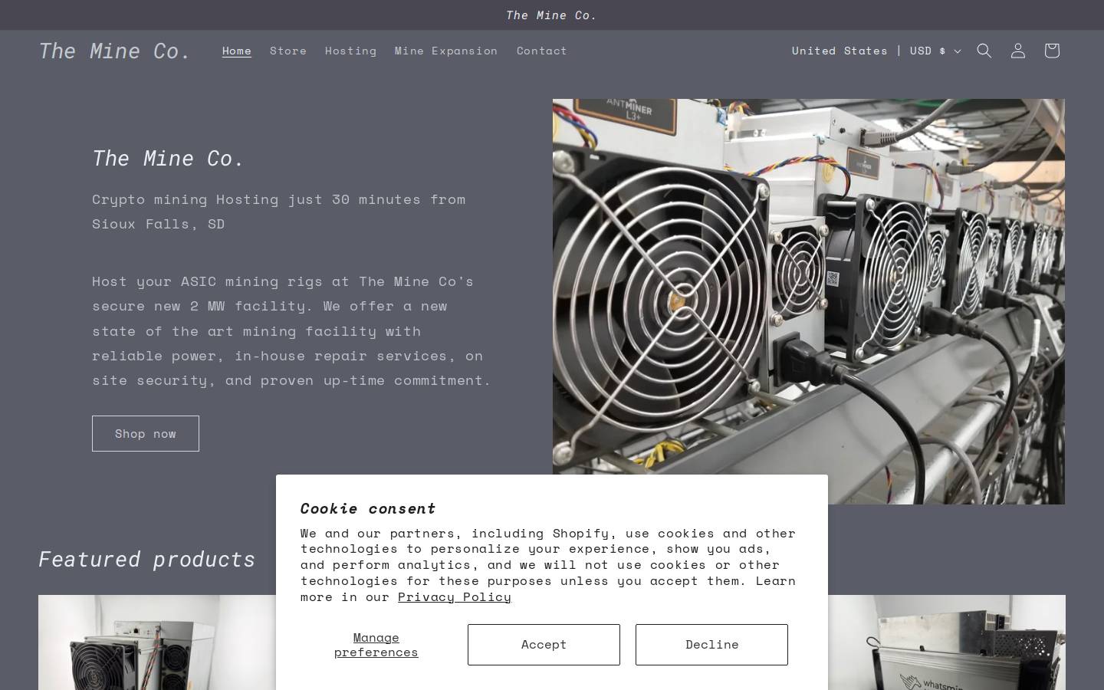Open the shopping cart icon
1104x690 pixels.
point(1052,51)
